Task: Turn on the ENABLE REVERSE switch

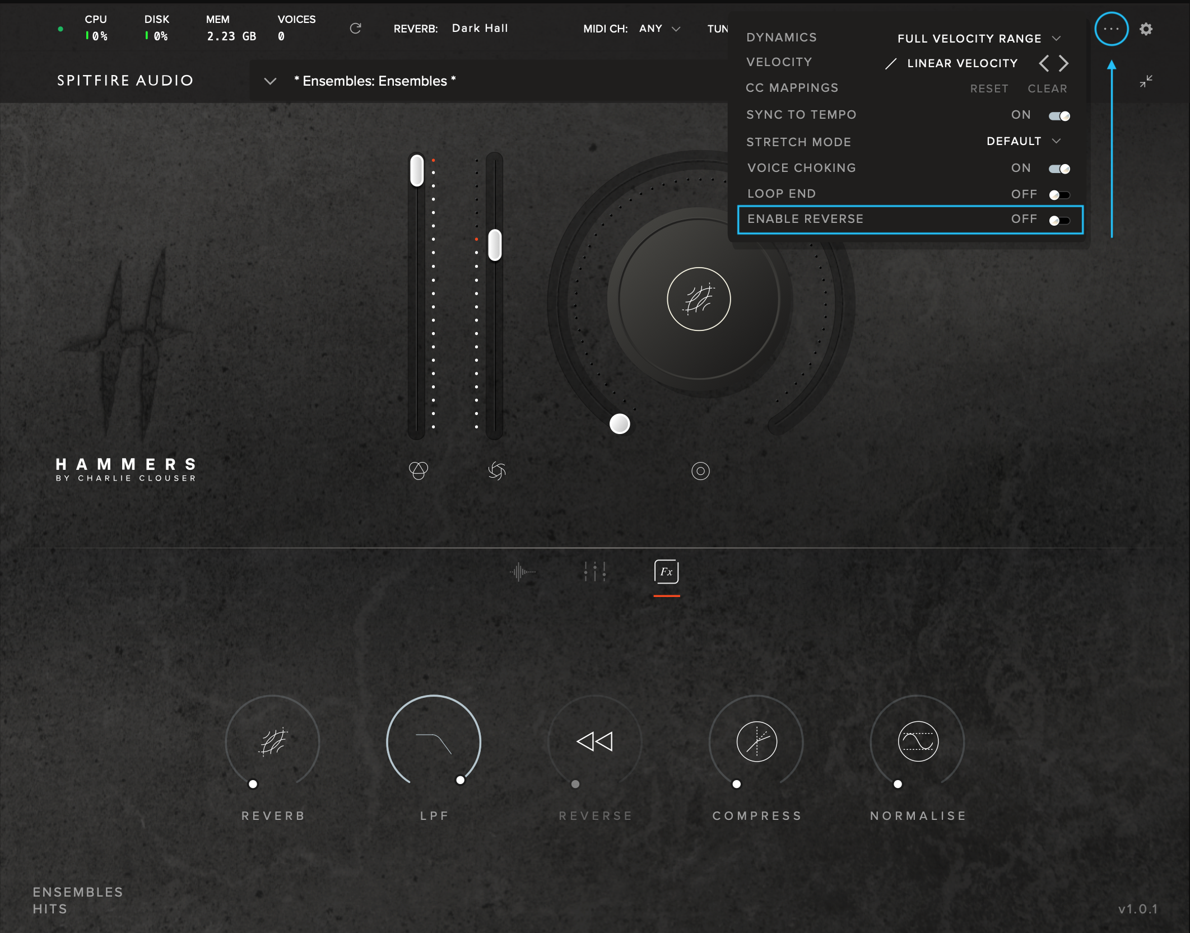Action: (x=1059, y=221)
